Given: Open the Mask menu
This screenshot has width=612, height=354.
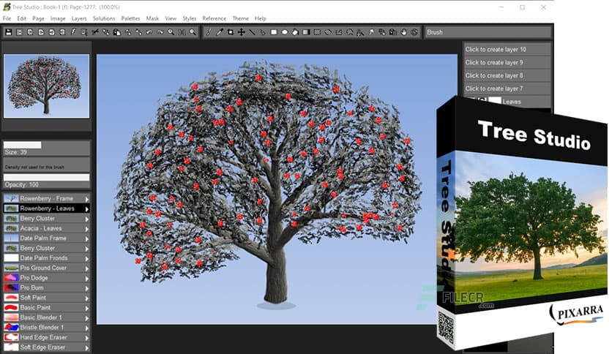Looking at the screenshot, I should click(152, 18).
